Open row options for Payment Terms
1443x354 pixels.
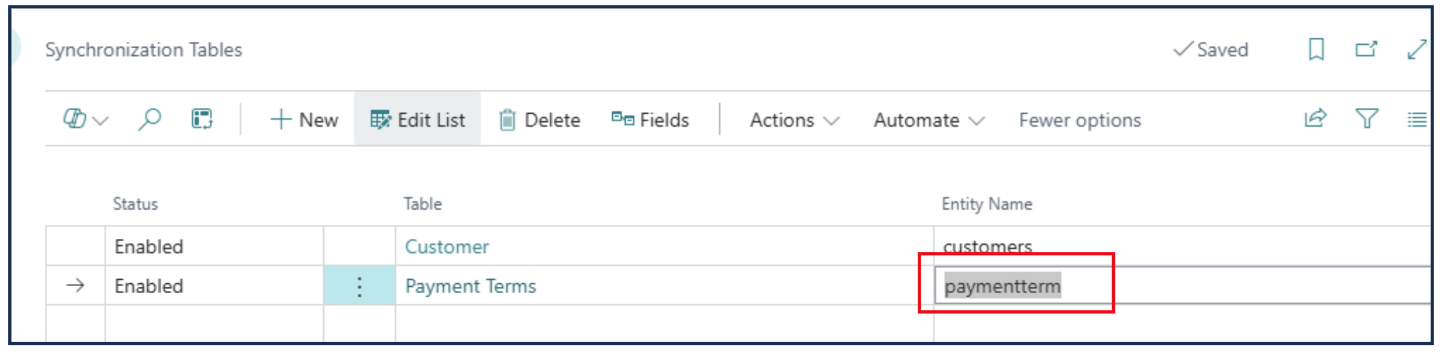[359, 286]
